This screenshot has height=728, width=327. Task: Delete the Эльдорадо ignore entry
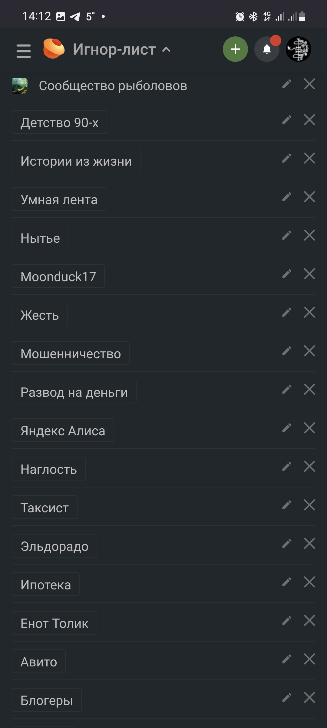[309, 544]
